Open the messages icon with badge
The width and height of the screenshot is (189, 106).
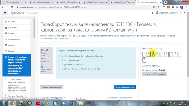157,13
